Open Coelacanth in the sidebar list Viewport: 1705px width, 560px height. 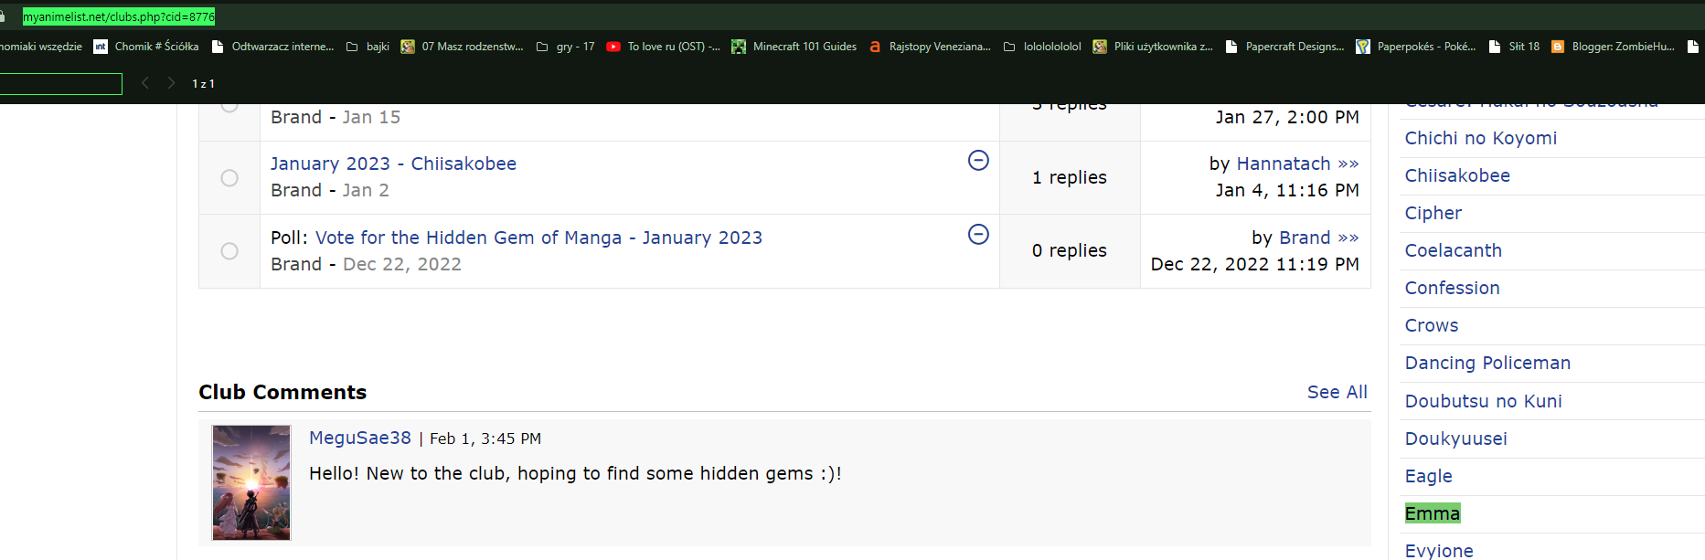[x=1454, y=250]
